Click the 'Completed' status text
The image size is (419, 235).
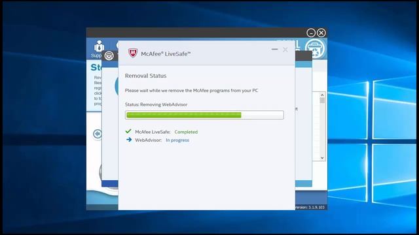click(x=186, y=132)
